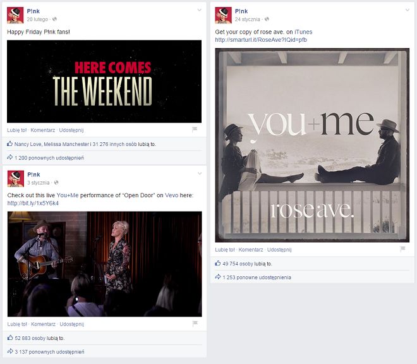Open the Here Comes The Weekend image
Viewport: 417px width, 364px height.
pos(104,82)
